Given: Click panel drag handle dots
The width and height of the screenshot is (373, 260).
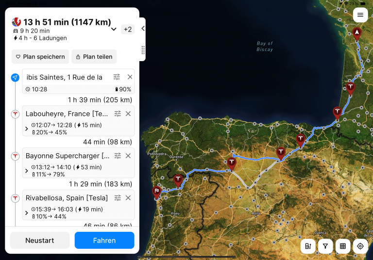Looking at the screenshot, I should coord(143,50).
